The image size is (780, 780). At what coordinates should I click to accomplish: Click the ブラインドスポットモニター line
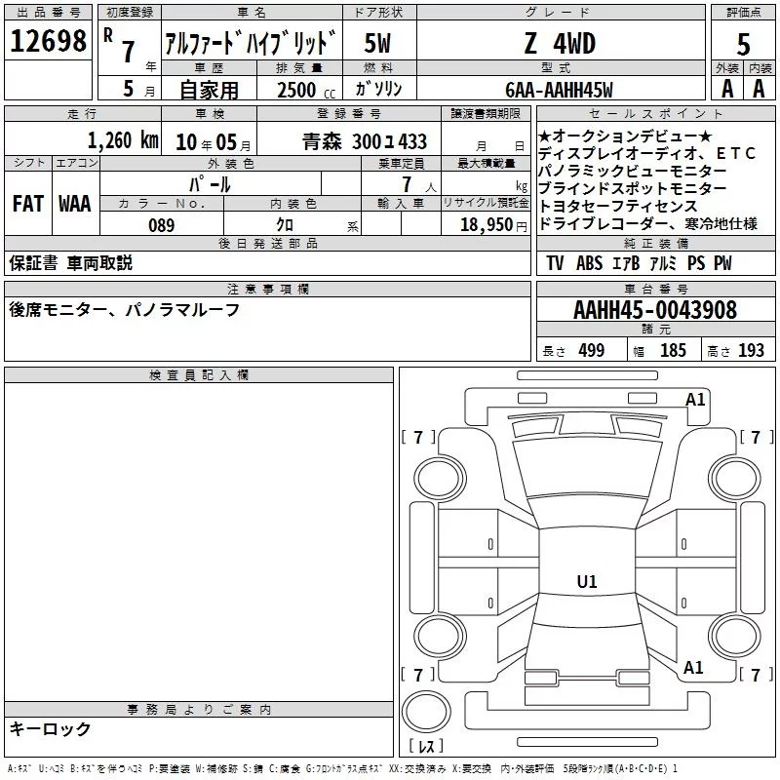tap(632, 188)
